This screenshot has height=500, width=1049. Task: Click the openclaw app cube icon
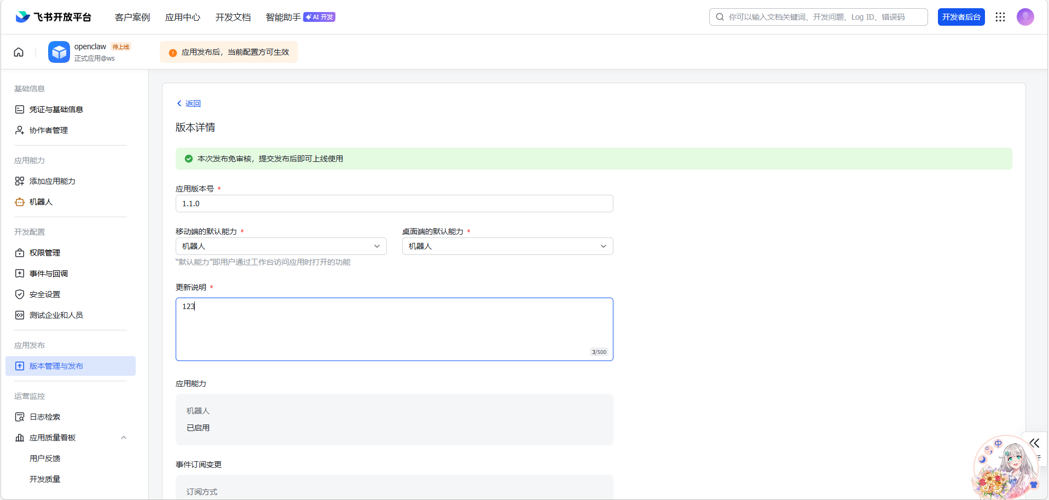pyautogui.click(x=59, y=52)
